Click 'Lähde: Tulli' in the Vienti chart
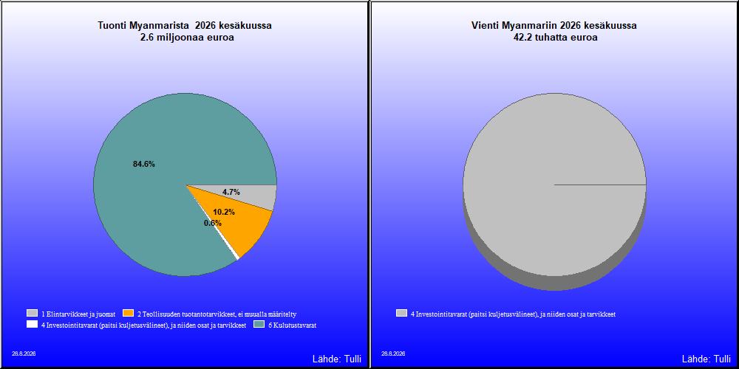 pos(706,359)
